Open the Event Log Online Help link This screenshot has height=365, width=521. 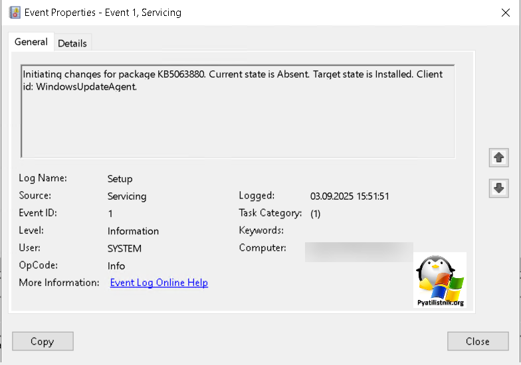click(x=159, y=283)
